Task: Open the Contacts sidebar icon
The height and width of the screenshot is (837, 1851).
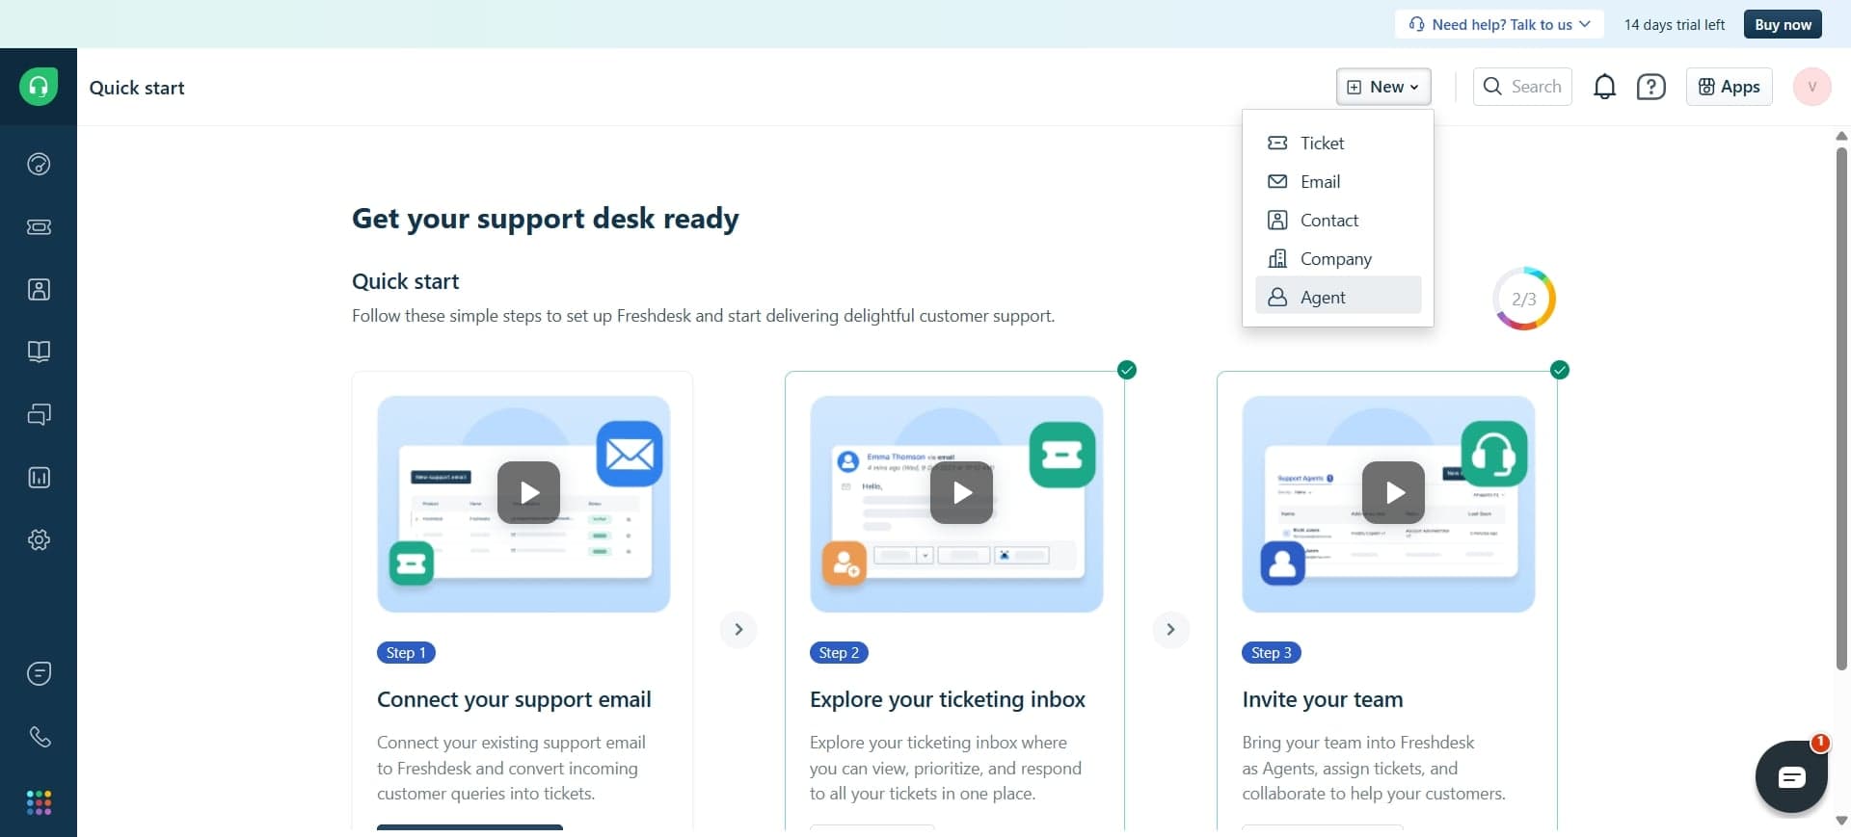Action: [x=39, y=290]
